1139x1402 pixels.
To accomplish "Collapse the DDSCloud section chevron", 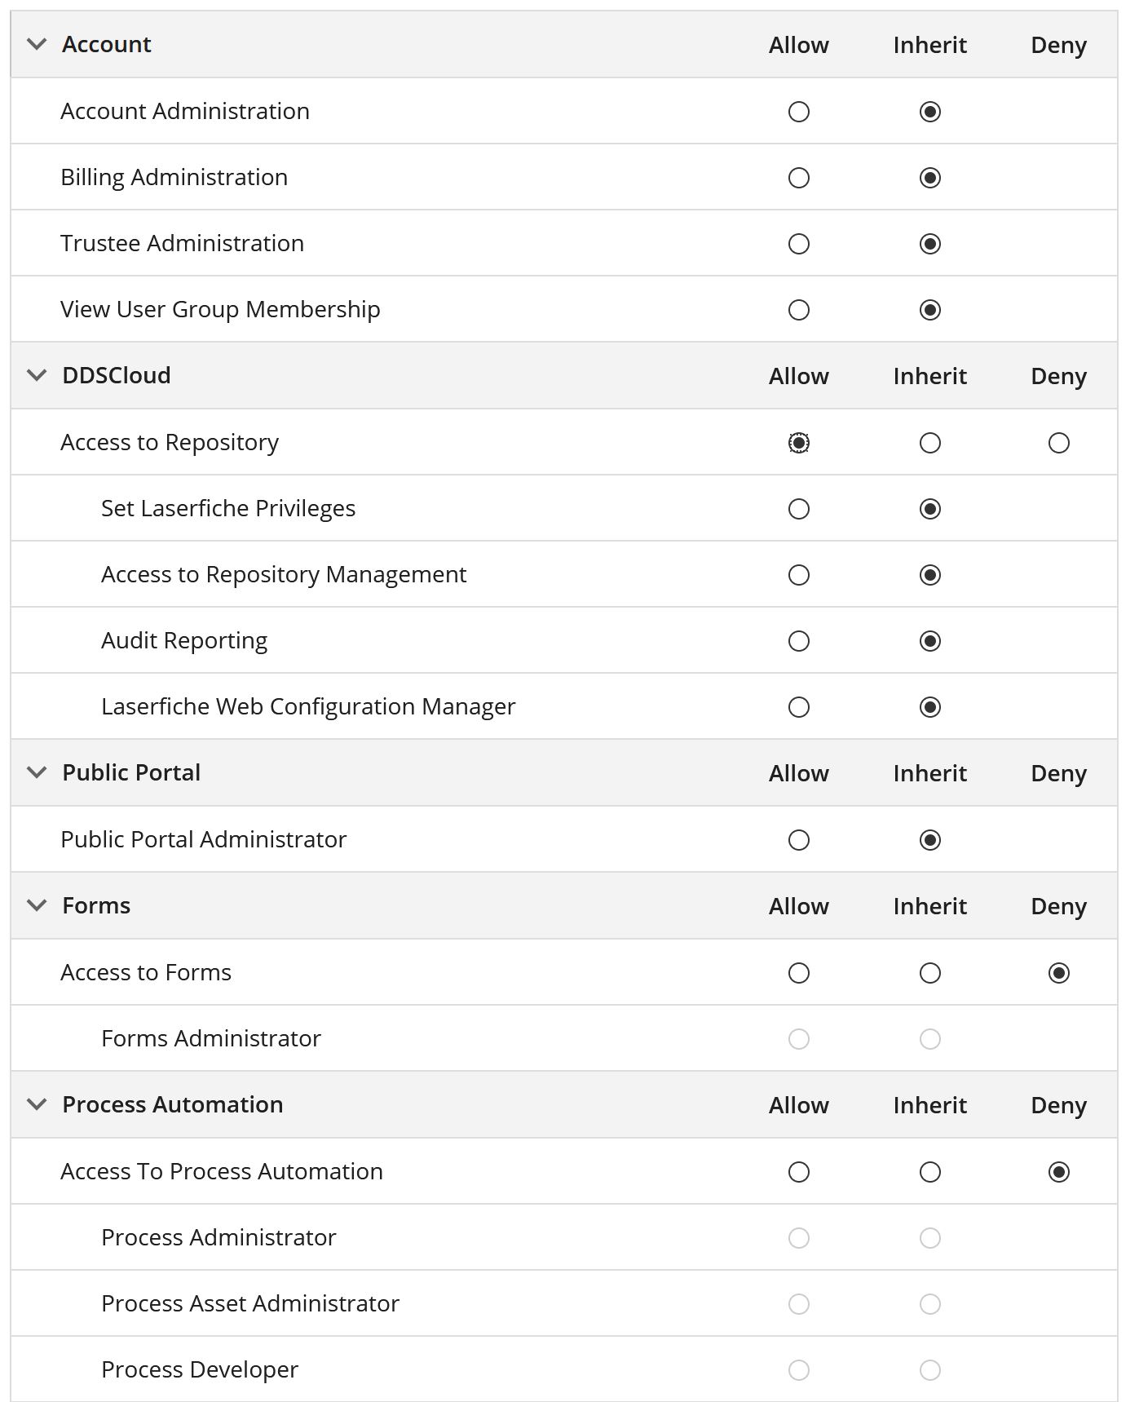I will pos(37,375).
